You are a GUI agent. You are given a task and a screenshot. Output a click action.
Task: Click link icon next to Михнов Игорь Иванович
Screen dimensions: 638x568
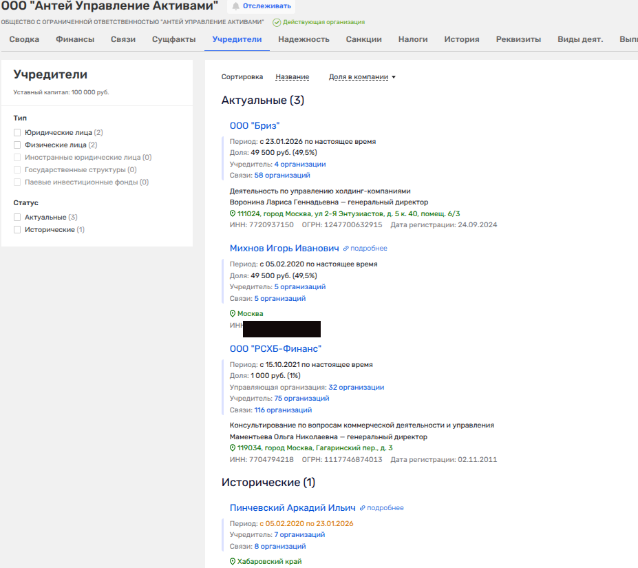pyautogui.click(x=346, y=249)
